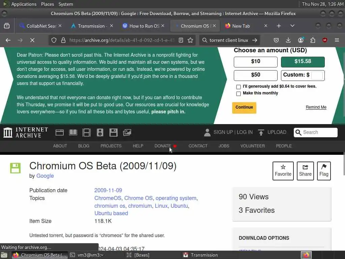This screenshot has width=345, height=259.
Task: Open Internet Archive audio speaker icon
Action: click(x=100, y=133)
